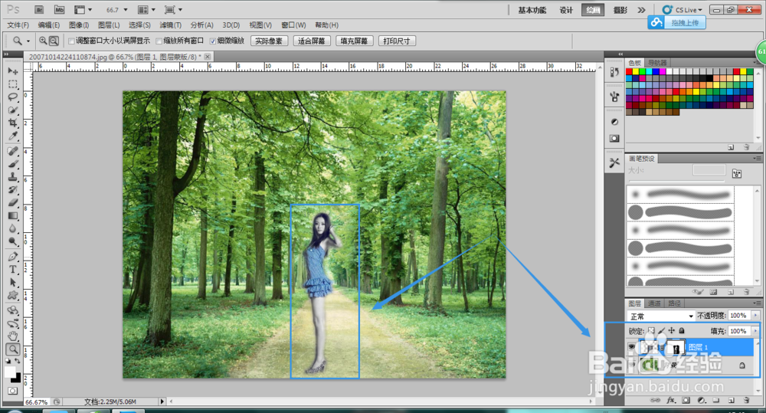Select the Custom Shape tool
The image size is (766, 413).
13,295
